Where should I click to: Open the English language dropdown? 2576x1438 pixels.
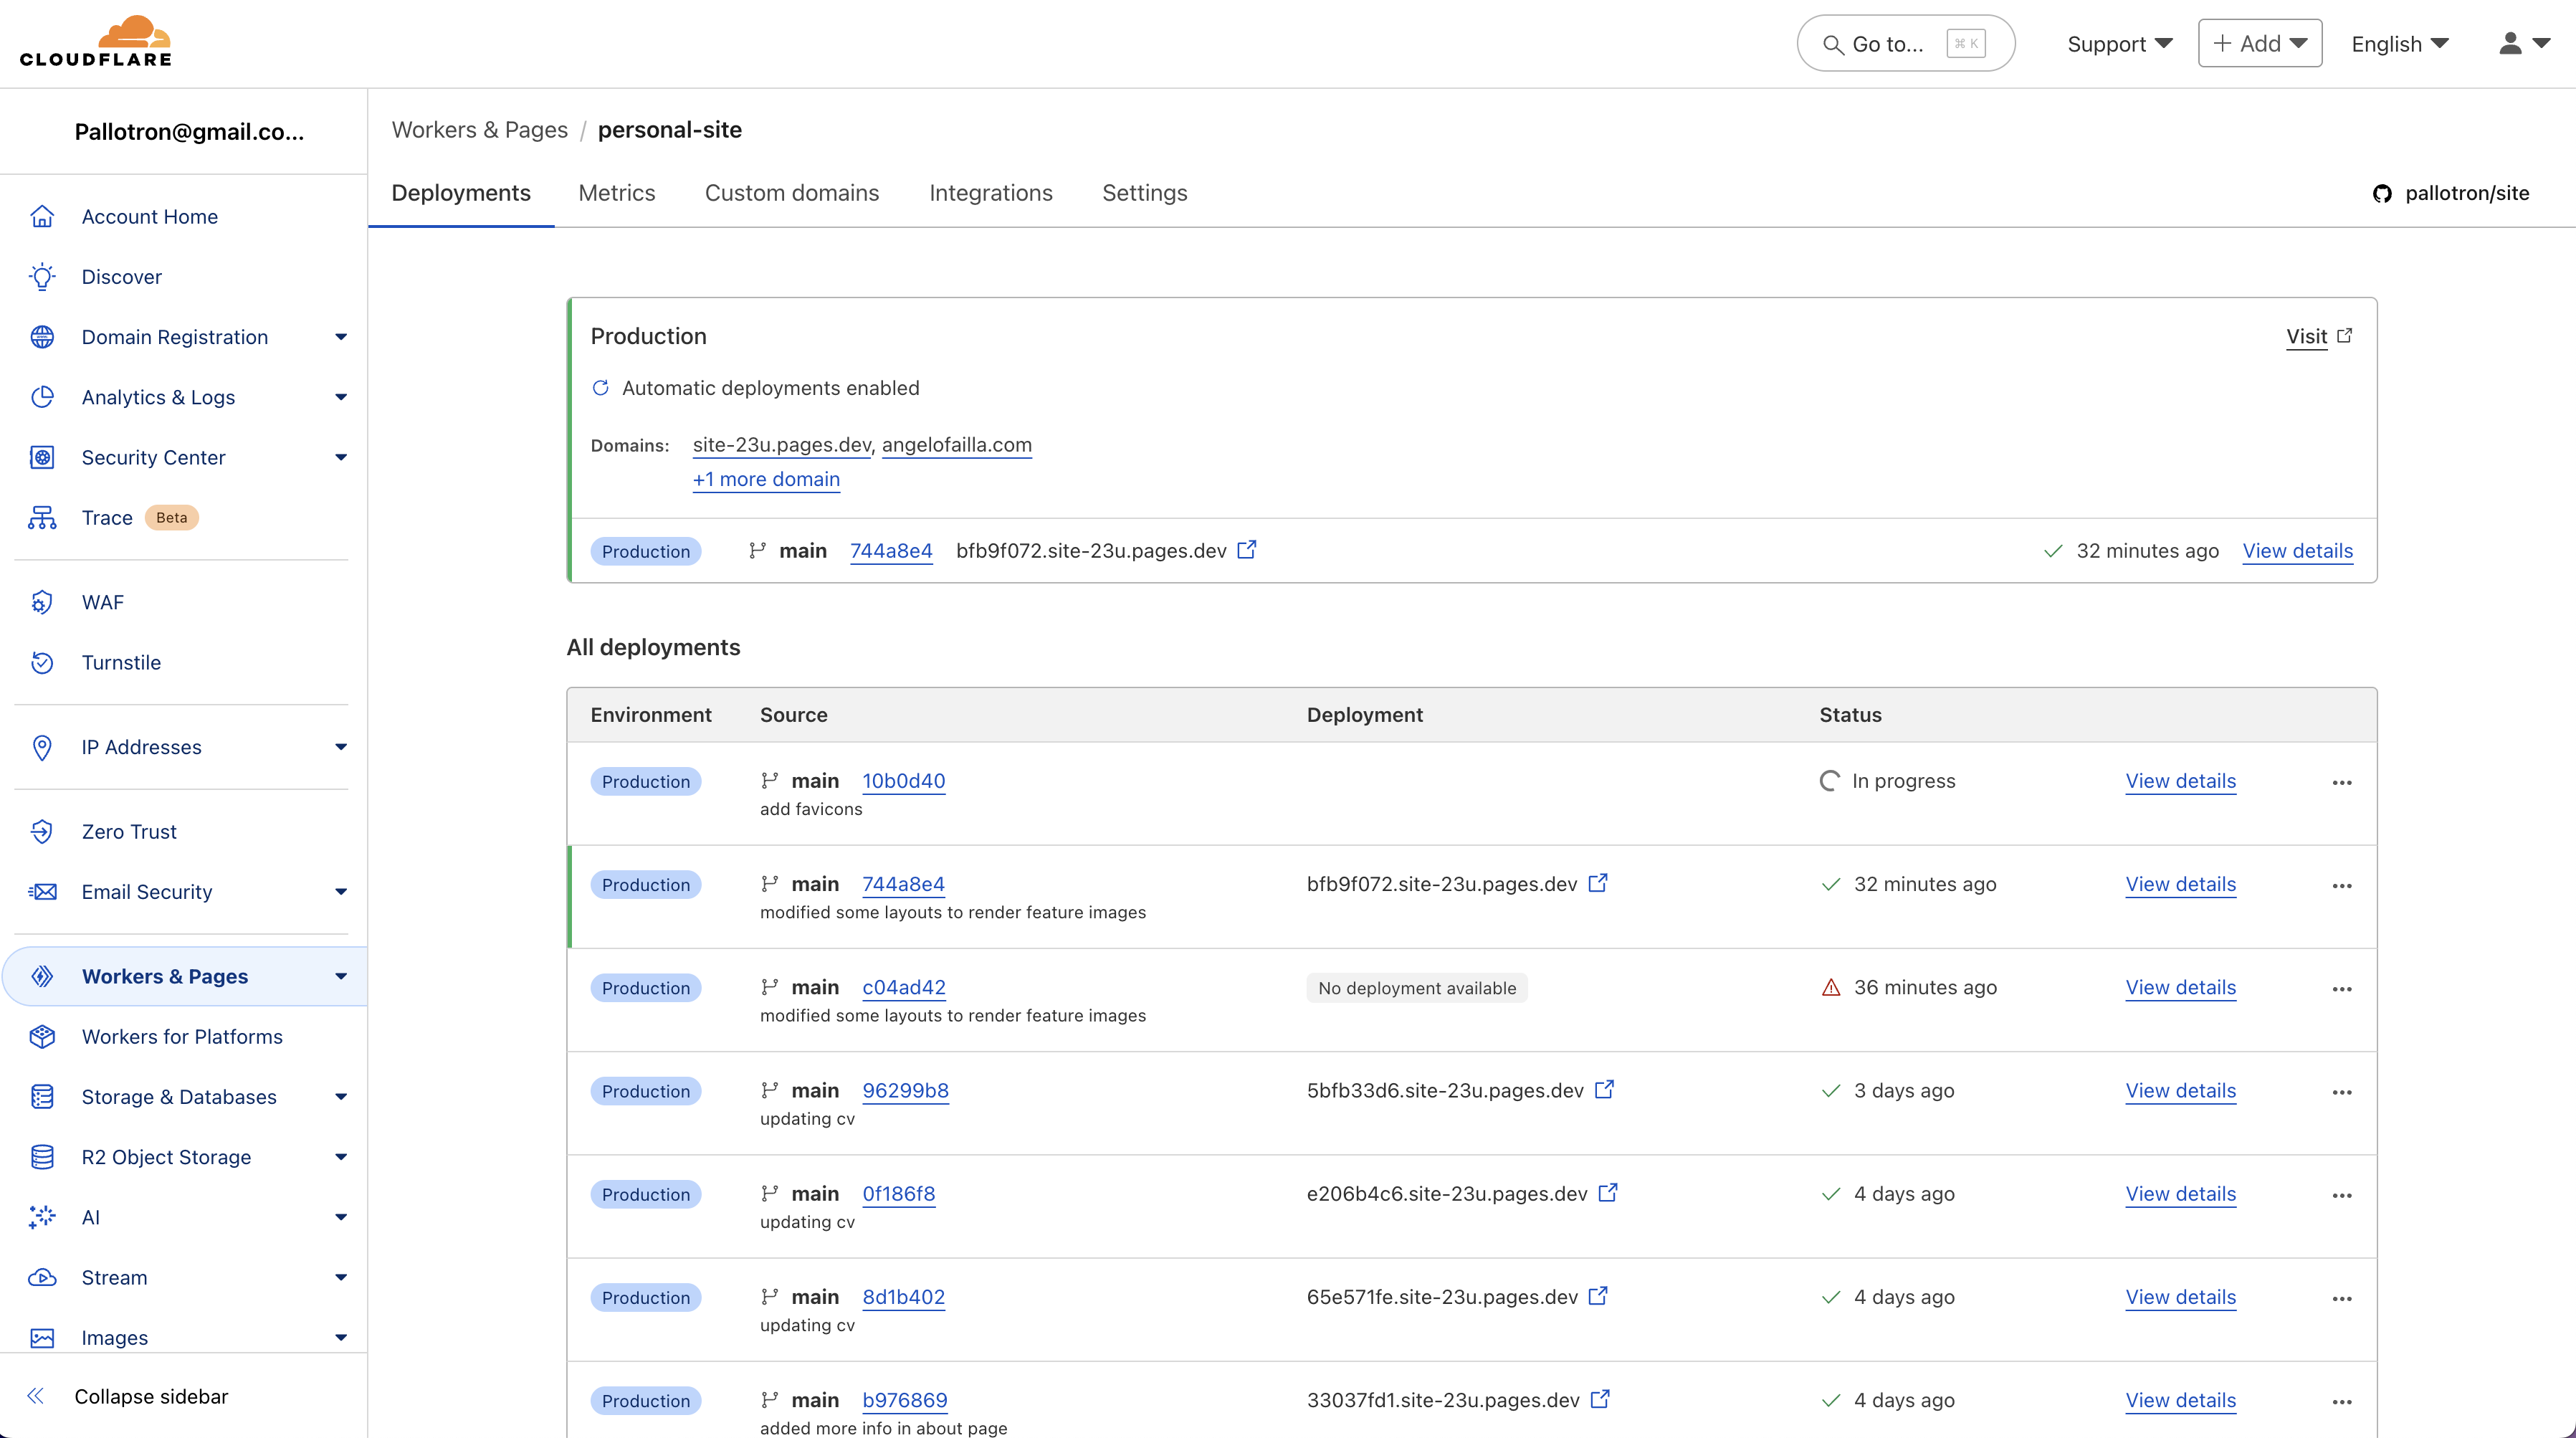pos(2400,43)
